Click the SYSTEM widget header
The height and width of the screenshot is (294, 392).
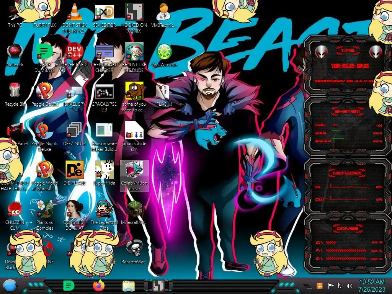coord(348,111)
